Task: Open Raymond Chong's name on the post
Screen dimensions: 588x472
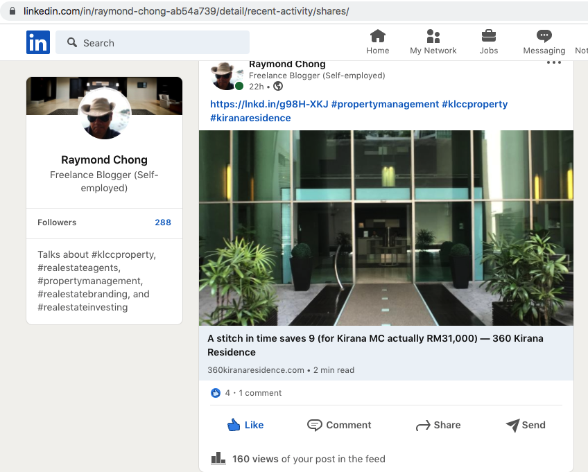Action: tap(287, 64)
